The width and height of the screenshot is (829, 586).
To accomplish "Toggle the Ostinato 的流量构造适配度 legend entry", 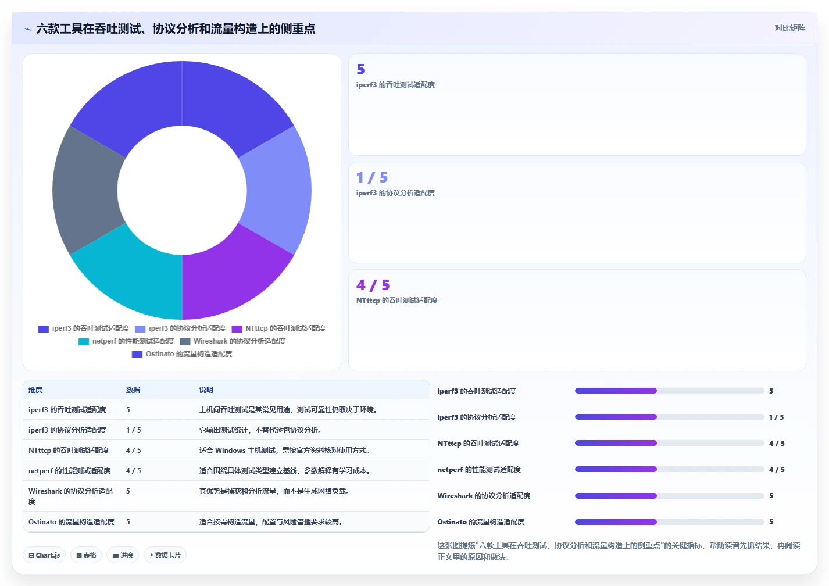I will coord(182,354).
